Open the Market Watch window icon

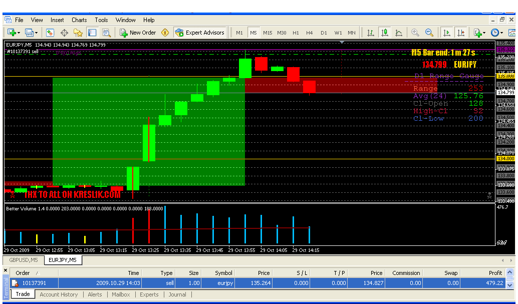[50, 33]
